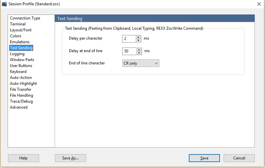The height and width of the screenshot is (168, 265).
Task: Decrease Delay at end of line value
Action: (x=139, y=53)
